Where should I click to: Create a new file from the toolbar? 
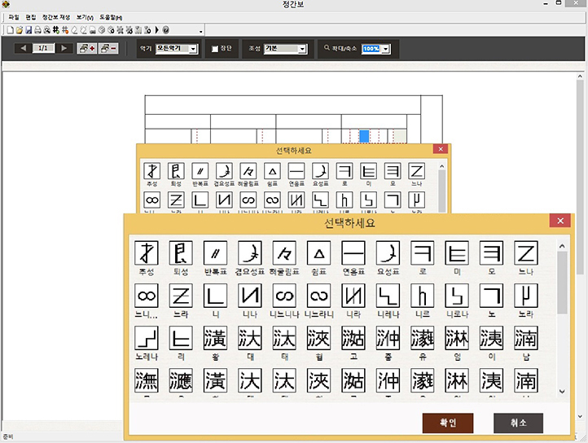[x=11, y=30]
